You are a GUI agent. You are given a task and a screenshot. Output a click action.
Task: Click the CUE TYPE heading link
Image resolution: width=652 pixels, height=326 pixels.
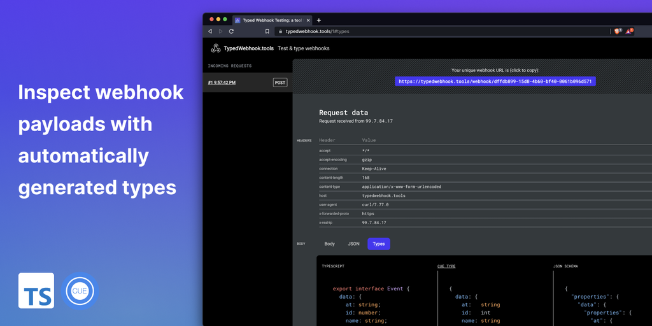(x=446, y=266)
